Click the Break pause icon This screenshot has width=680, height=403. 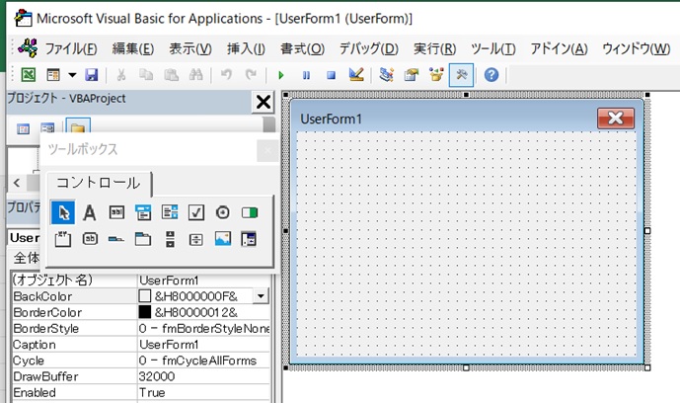point(306,75)
